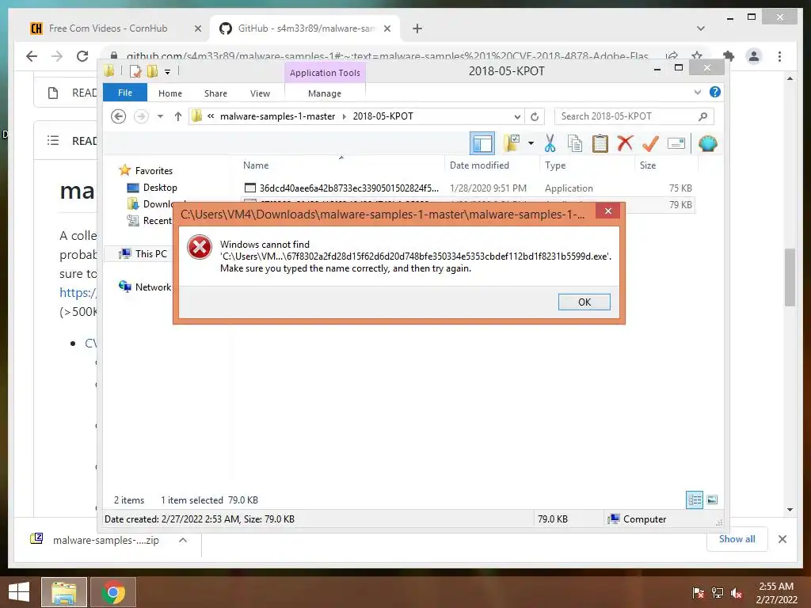Viewport: 811px width, 608px height.
Task: Toggle the navigation pane toolbar button
Action: coord(482,143)
